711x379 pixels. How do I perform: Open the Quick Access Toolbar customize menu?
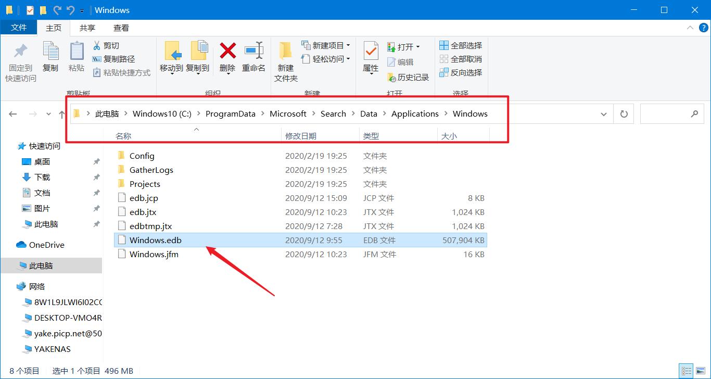pyautogui.click(x=82, y=10)
